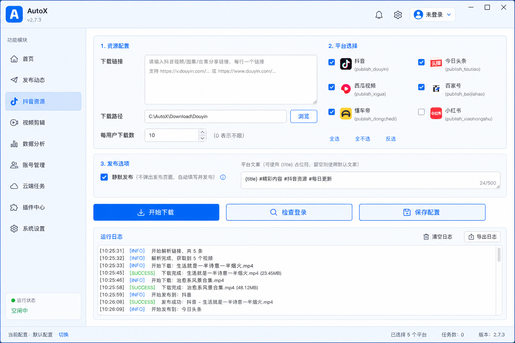Click the log panel vertical scrollbar

(x=499, y=255)
